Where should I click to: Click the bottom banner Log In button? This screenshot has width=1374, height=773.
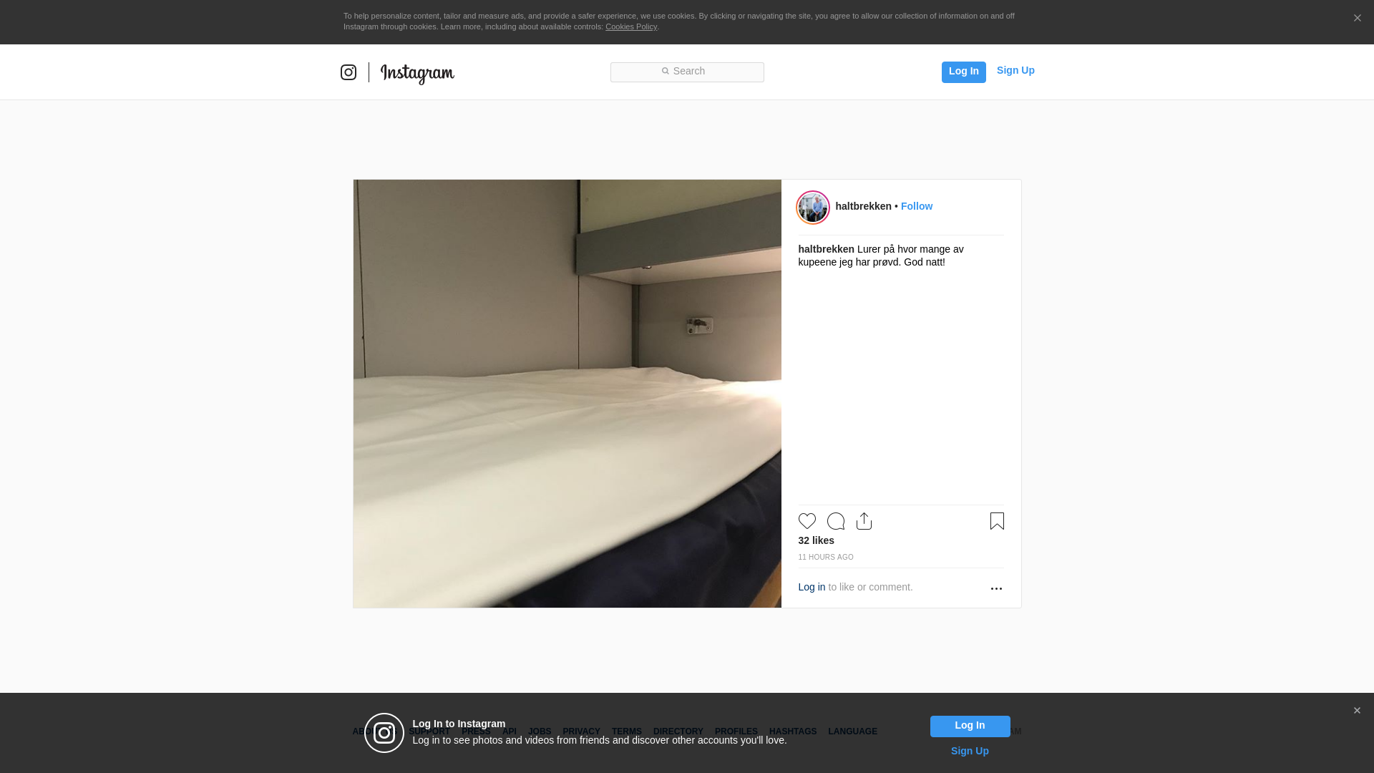(x=970, y=726)
